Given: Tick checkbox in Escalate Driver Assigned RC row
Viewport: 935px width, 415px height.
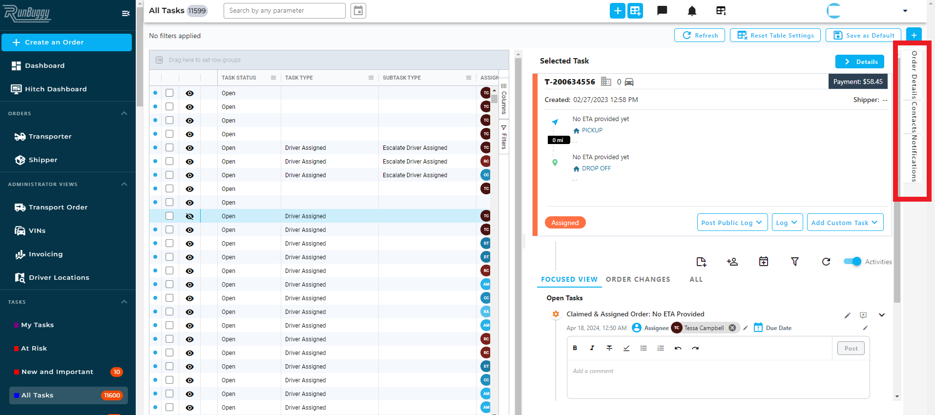Looking at the screenshot, I should coord(169,161).
